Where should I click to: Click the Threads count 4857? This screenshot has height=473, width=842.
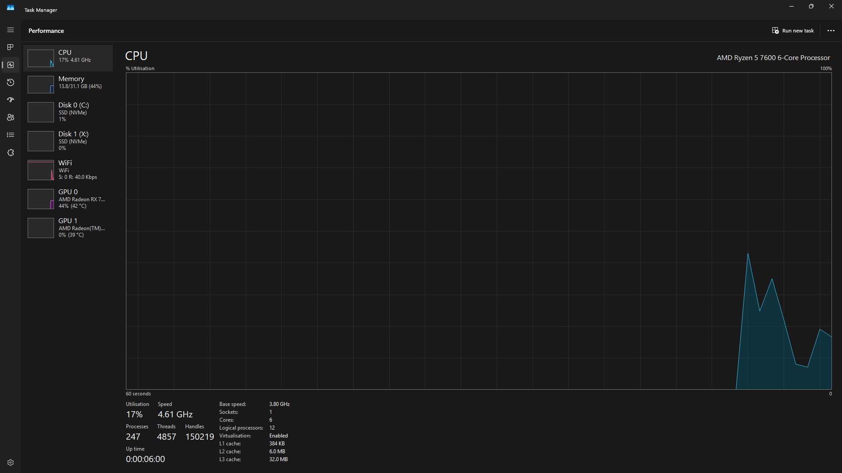point(166,437)
